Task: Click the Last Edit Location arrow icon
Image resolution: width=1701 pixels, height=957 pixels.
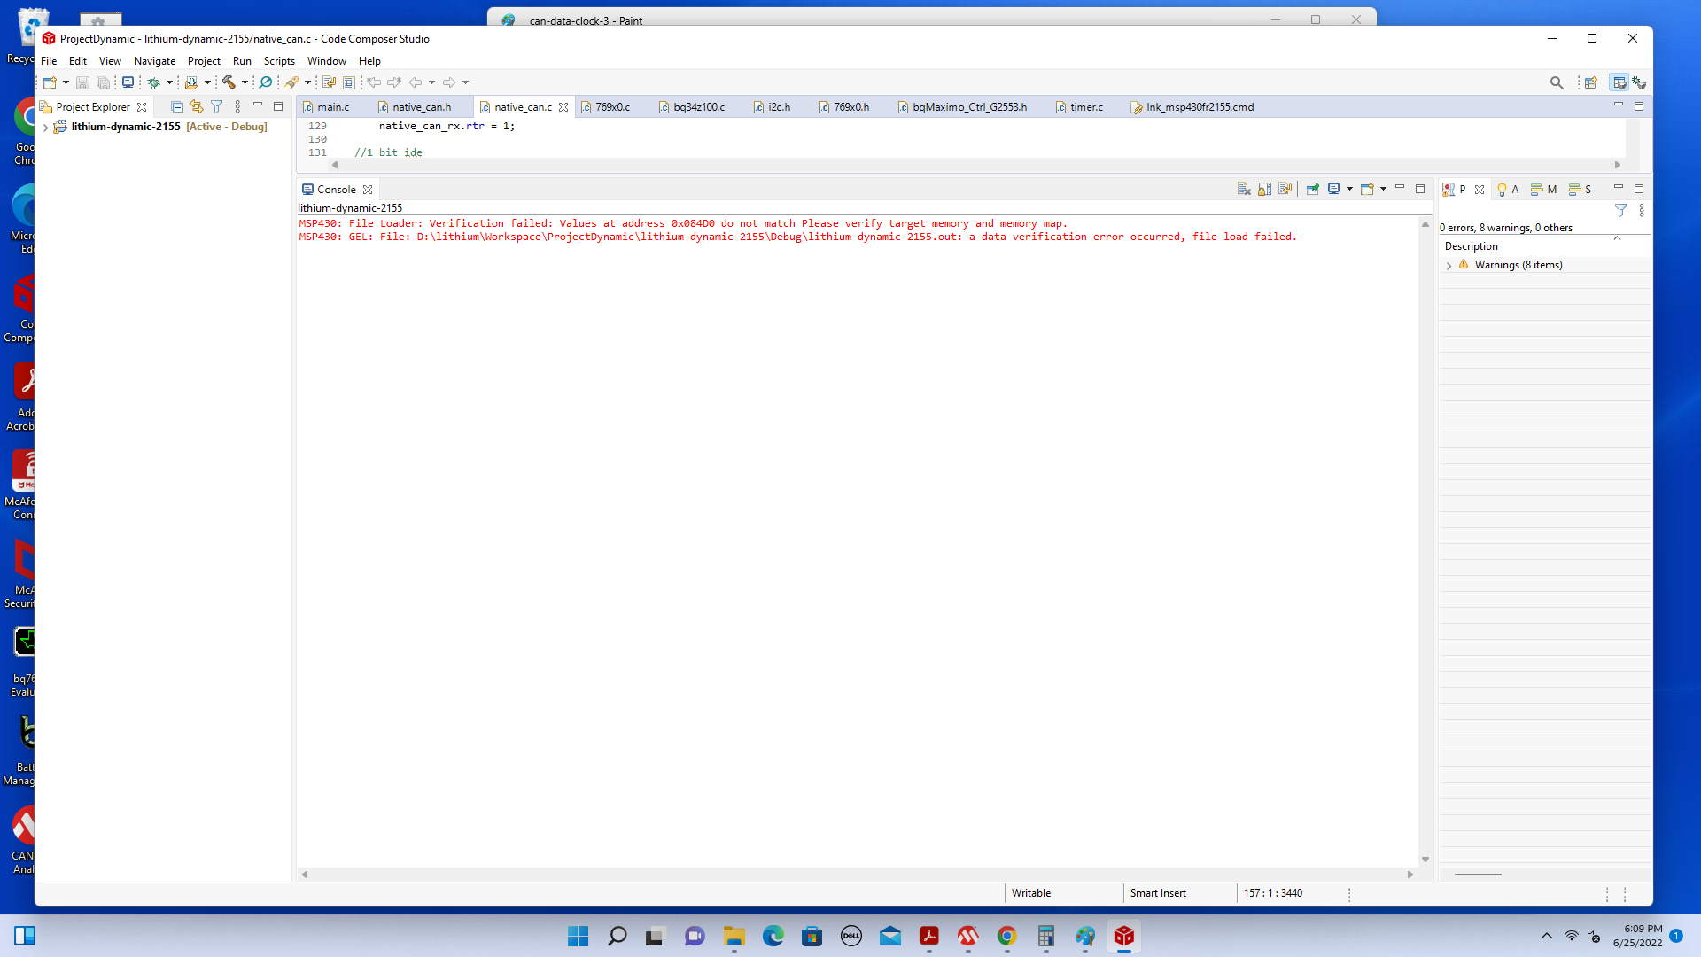Action: (374, 82)
